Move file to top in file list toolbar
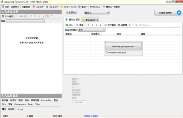 pos(89,25)
